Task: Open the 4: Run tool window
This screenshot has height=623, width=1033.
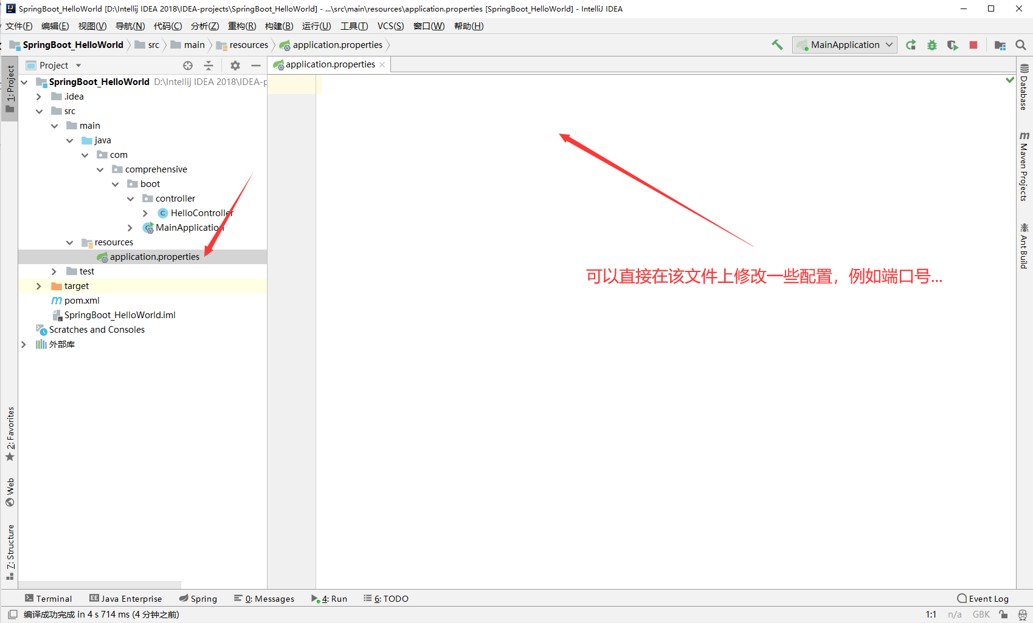Action: pos(329,599)
